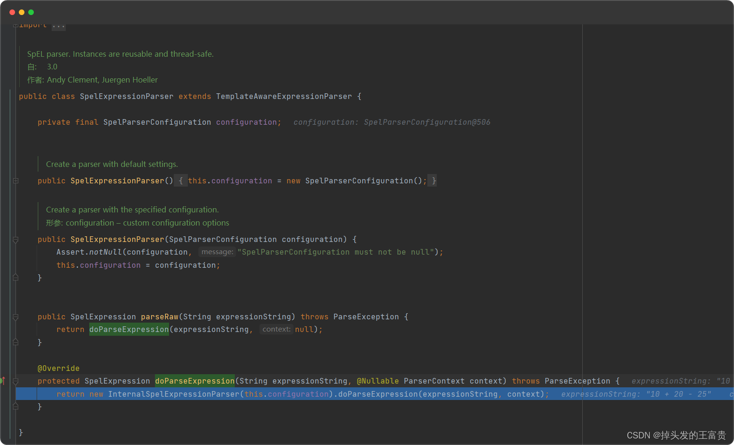Screen dimensions: 734x445
Task: Click doParseExpression in protected method declaration
Action: (x=195, y=381)
